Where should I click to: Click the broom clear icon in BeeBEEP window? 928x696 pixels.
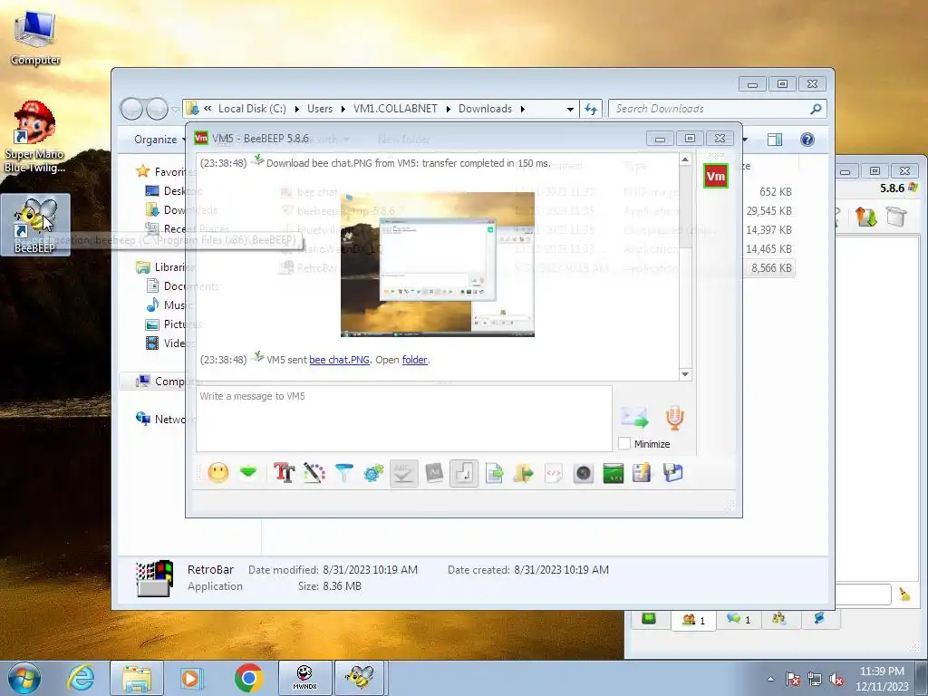tap(905, 594)
